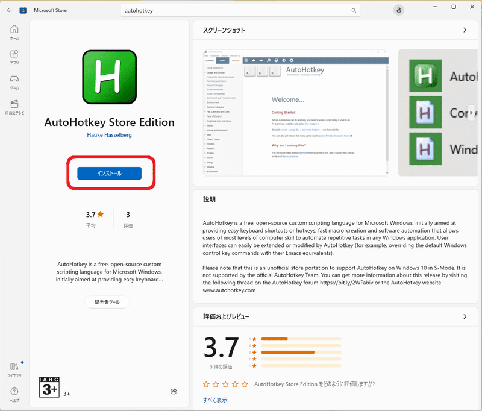482x411 pixels.
Task: Open the ホーム (Home) sidebar item
Action: (x=14, y=33)
